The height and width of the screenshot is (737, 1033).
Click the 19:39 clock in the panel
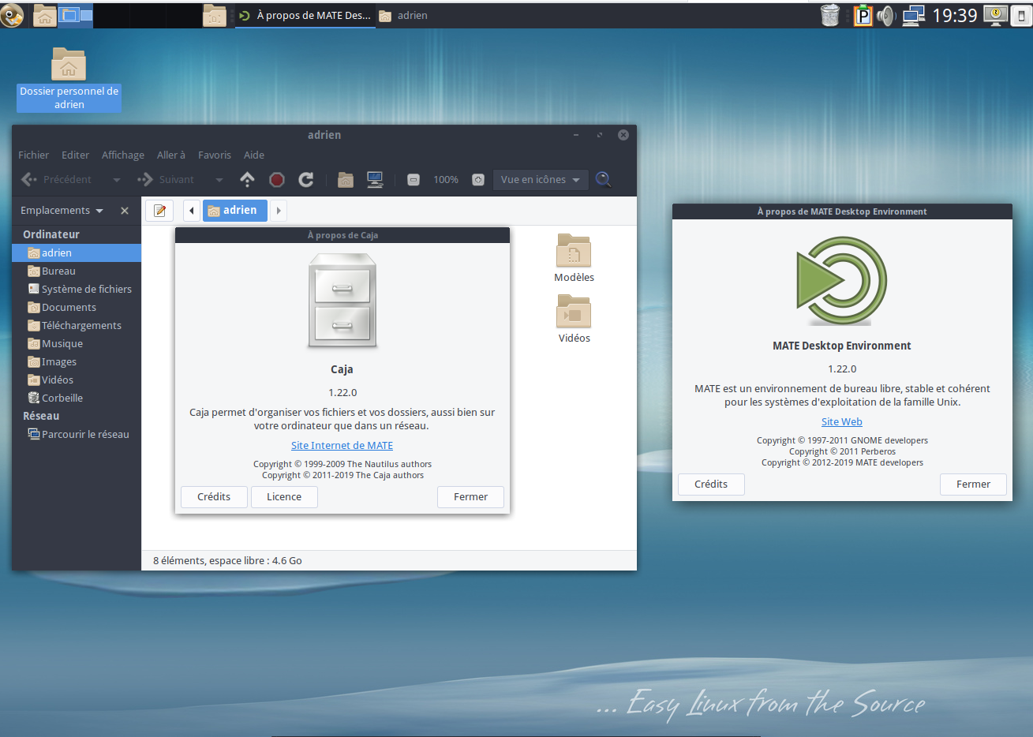[x=955, y=15]
